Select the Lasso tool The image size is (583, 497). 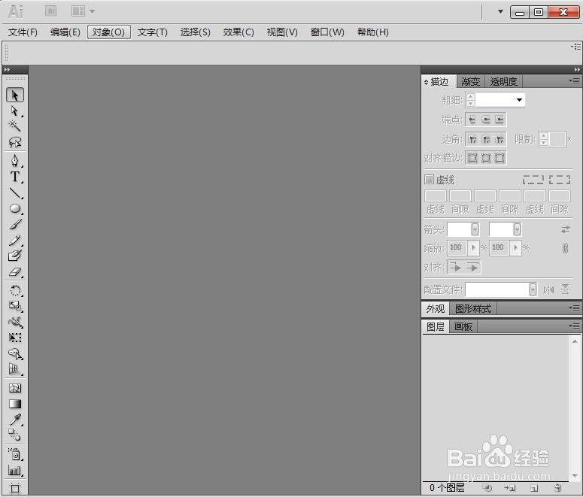(x=15, y=142)
